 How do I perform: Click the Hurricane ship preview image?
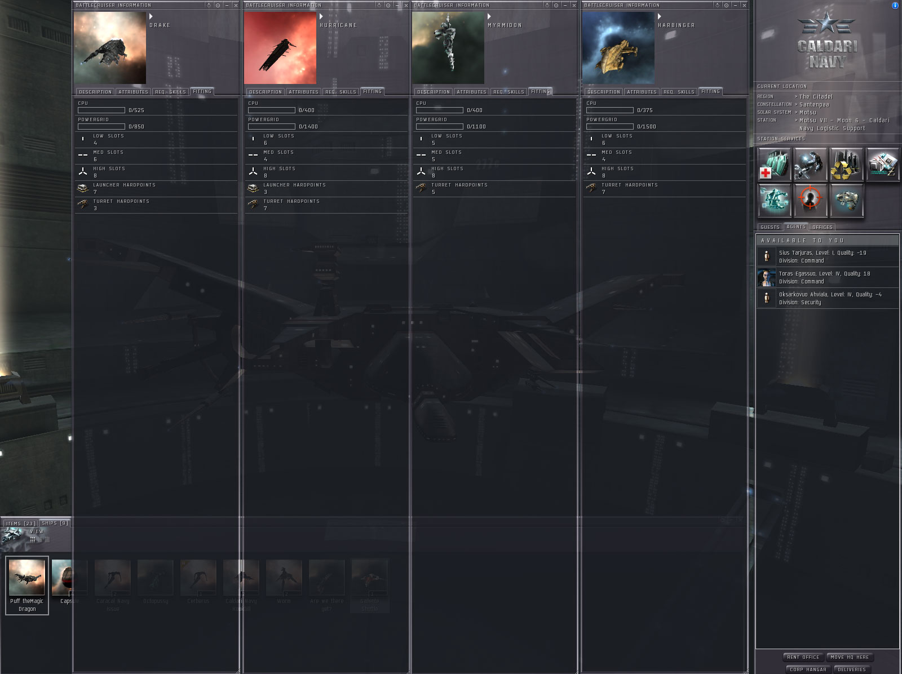click(280, 48)
